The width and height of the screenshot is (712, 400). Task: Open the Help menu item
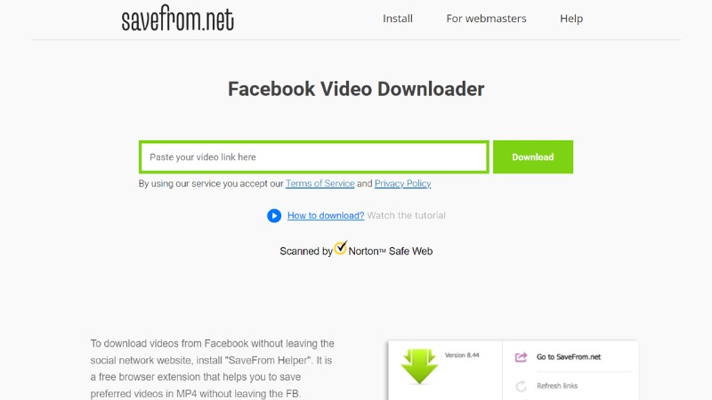tap(570, 19)
